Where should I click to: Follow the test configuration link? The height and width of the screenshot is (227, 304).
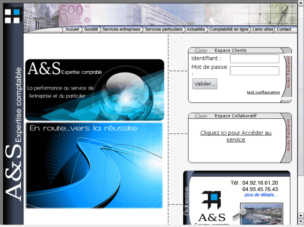tap(263, 92)
